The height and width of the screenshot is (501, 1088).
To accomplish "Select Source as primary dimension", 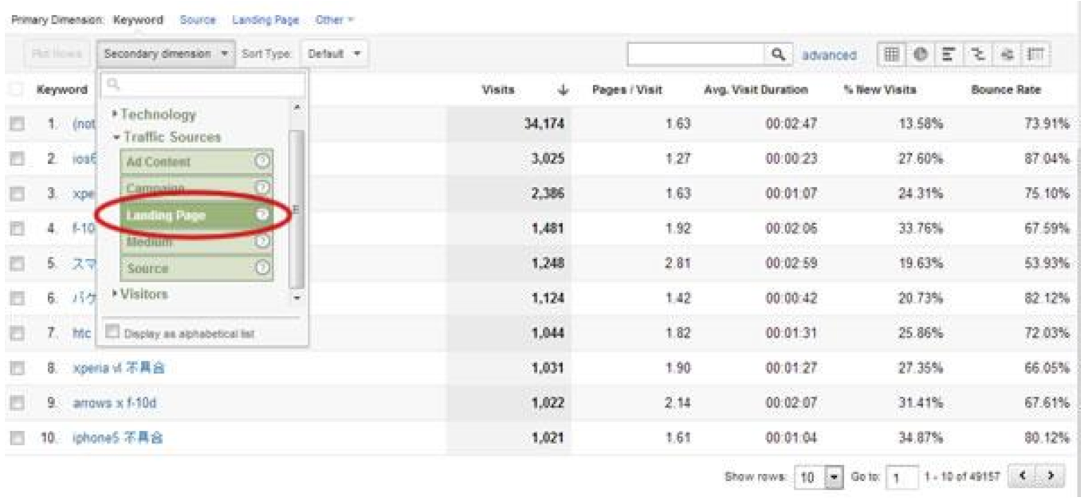I will 198,20.
